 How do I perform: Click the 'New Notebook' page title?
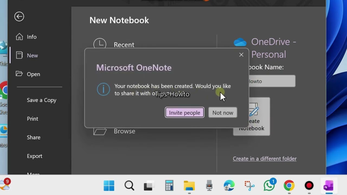119,20
